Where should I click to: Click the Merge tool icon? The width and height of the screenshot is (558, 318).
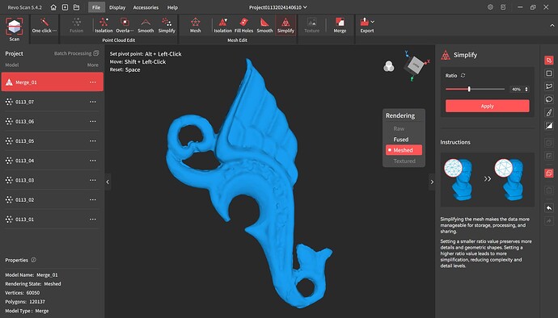click(x=340, y=26)
